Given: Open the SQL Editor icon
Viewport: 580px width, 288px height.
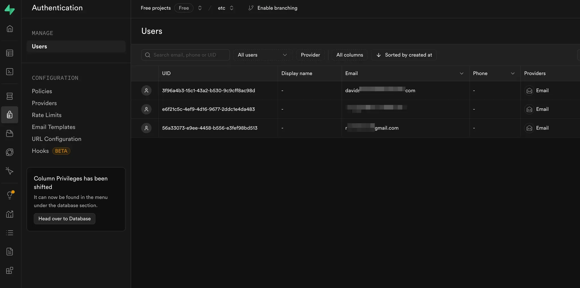Looking at the screenshot, I should coord(10,72).
